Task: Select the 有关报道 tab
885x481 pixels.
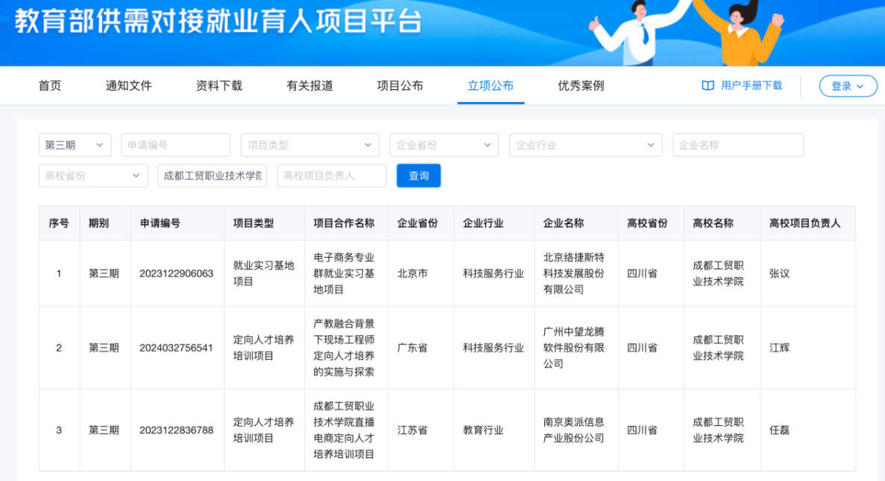Action: [309, 86]
